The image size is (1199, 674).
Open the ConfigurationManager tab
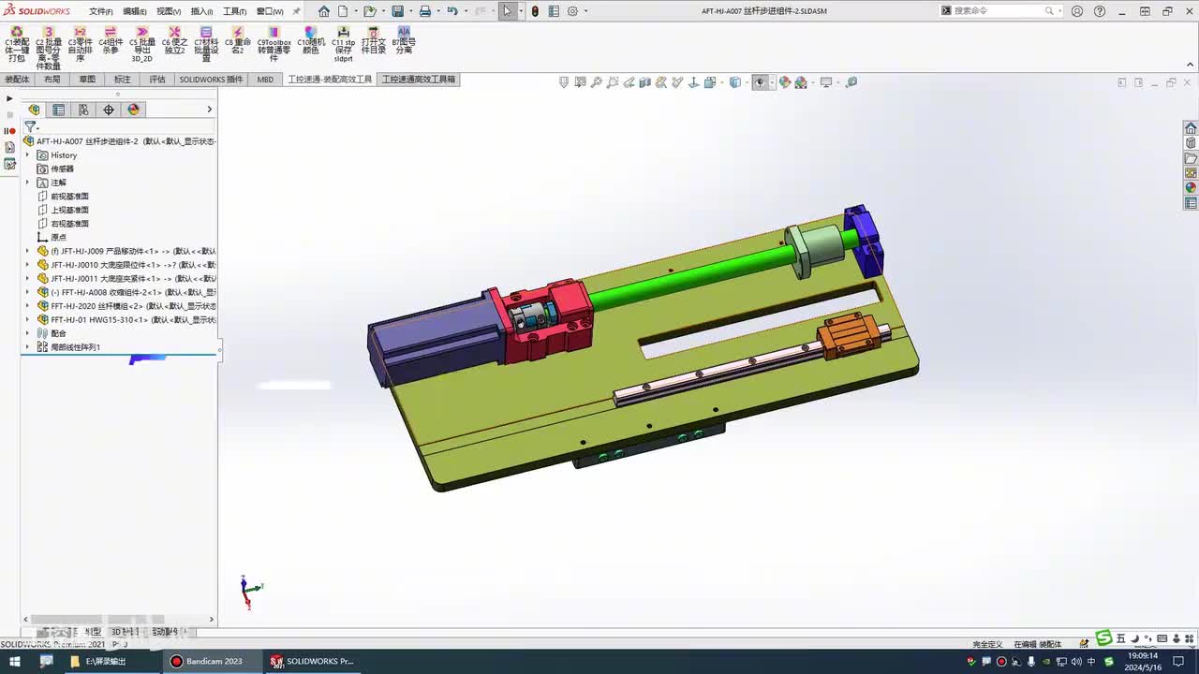tap(83, 110)
